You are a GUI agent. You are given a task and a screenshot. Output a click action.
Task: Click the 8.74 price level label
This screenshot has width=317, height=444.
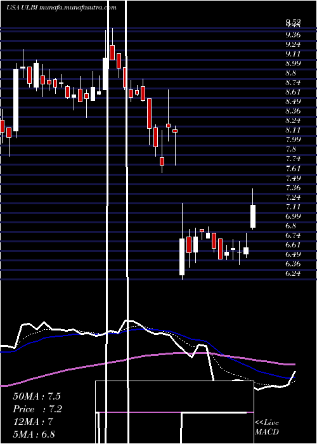[293, 82]
